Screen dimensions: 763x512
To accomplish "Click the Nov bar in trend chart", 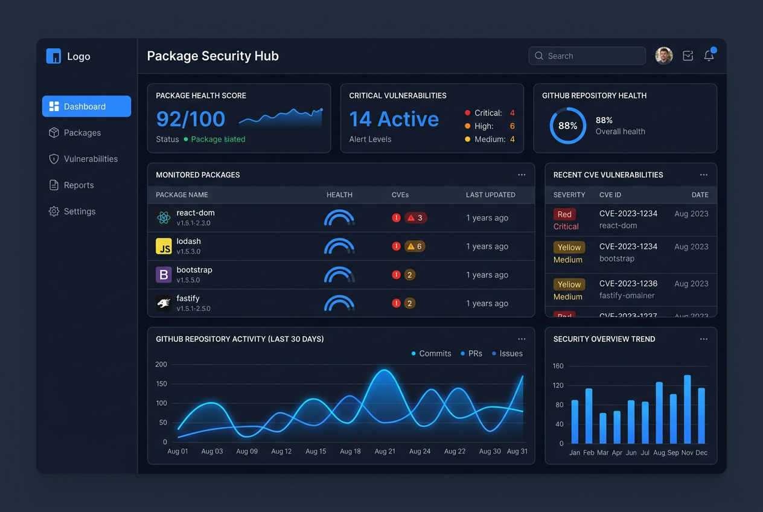I will (x=687, y=409).
